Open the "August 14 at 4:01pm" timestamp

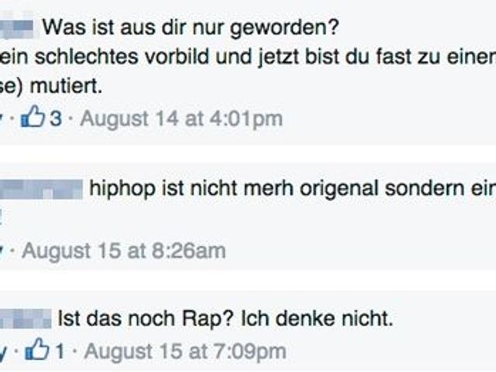181,119
